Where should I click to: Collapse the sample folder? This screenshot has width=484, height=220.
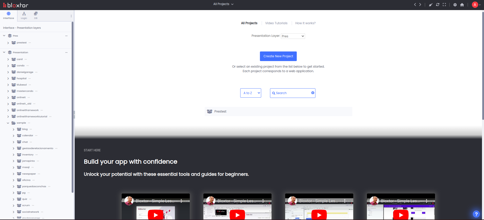(8, 123)
